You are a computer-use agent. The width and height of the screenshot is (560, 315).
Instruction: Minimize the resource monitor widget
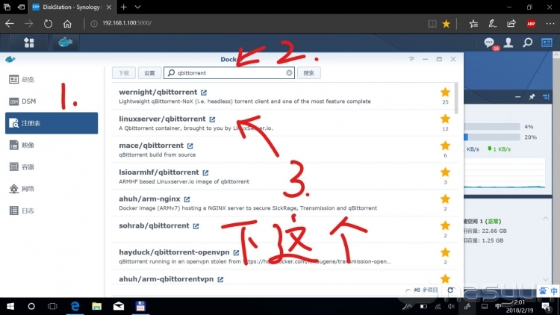pos(518,97)
